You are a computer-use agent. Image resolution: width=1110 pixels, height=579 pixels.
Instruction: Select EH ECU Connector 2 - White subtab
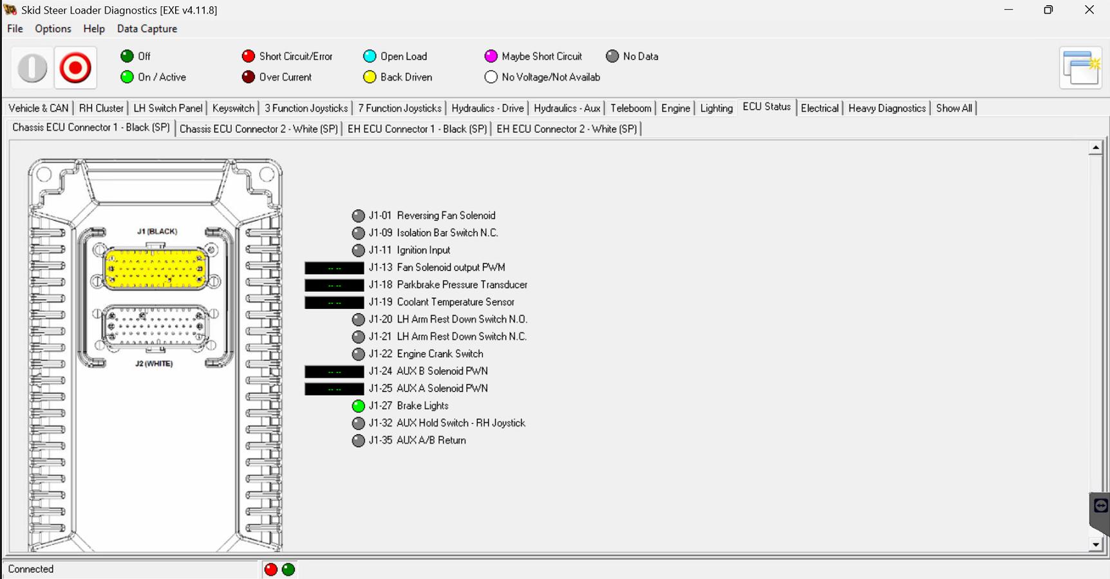567,129
